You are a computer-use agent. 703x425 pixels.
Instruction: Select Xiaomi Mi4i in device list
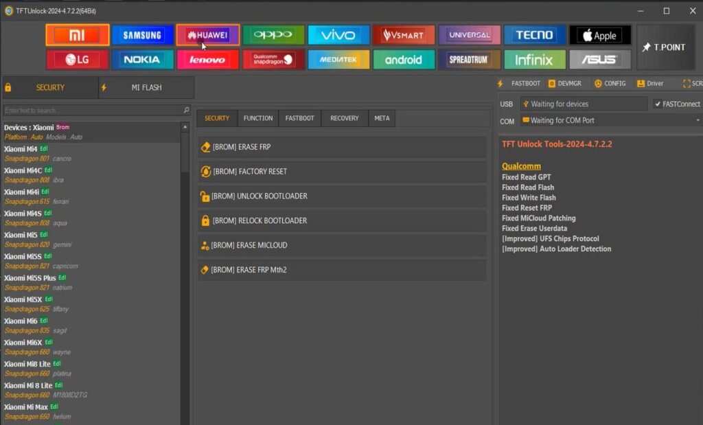pyautogui.click(x=91, y=197)
